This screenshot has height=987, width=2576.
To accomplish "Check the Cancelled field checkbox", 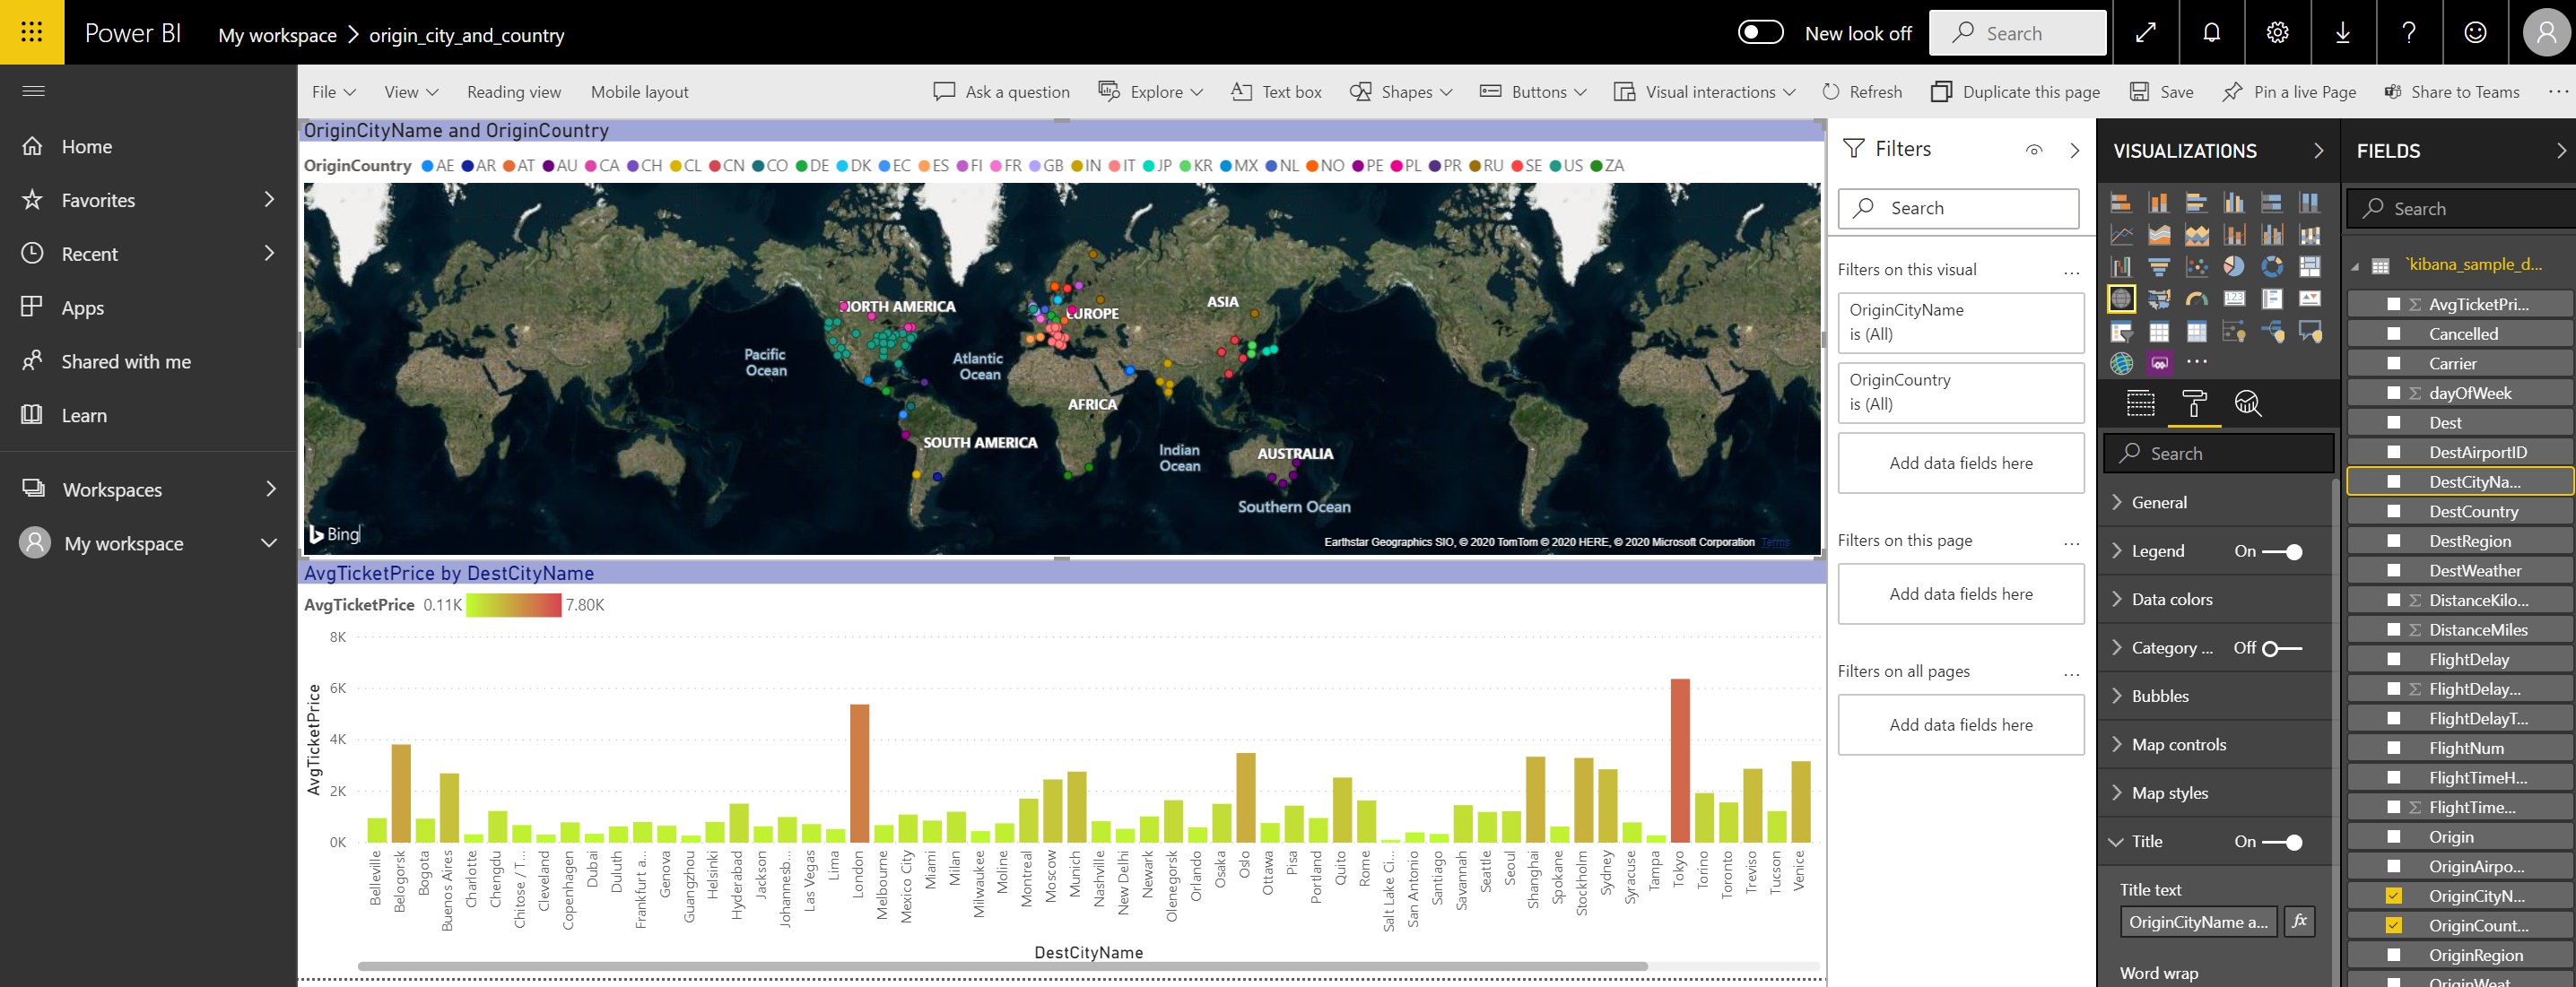I will click(2393, 333).
